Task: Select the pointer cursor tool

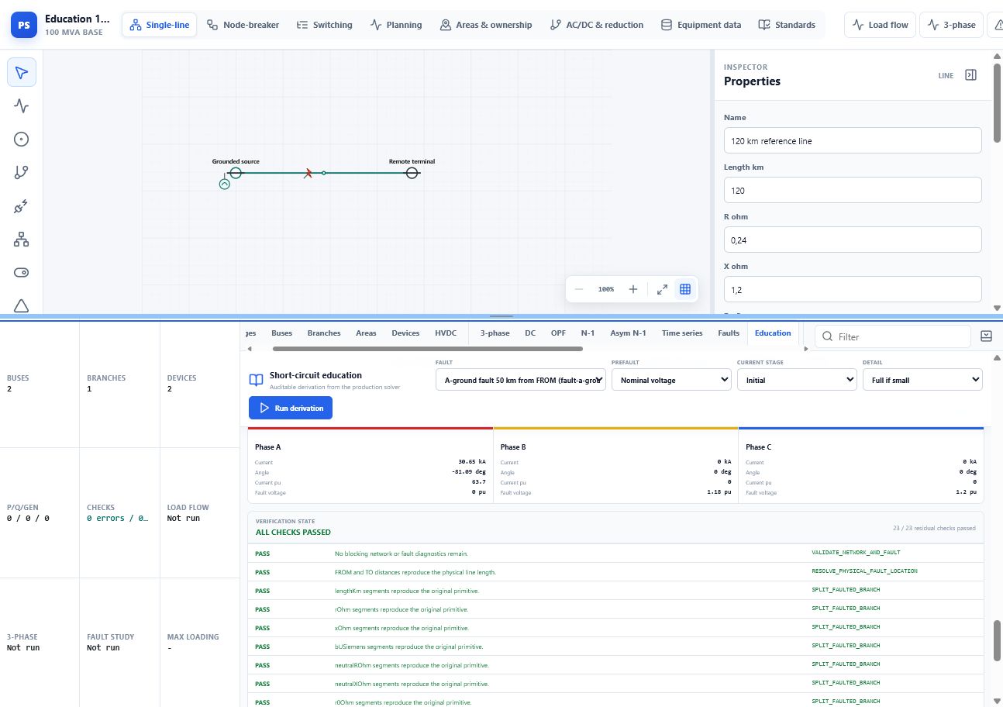Action: (22, 72)
